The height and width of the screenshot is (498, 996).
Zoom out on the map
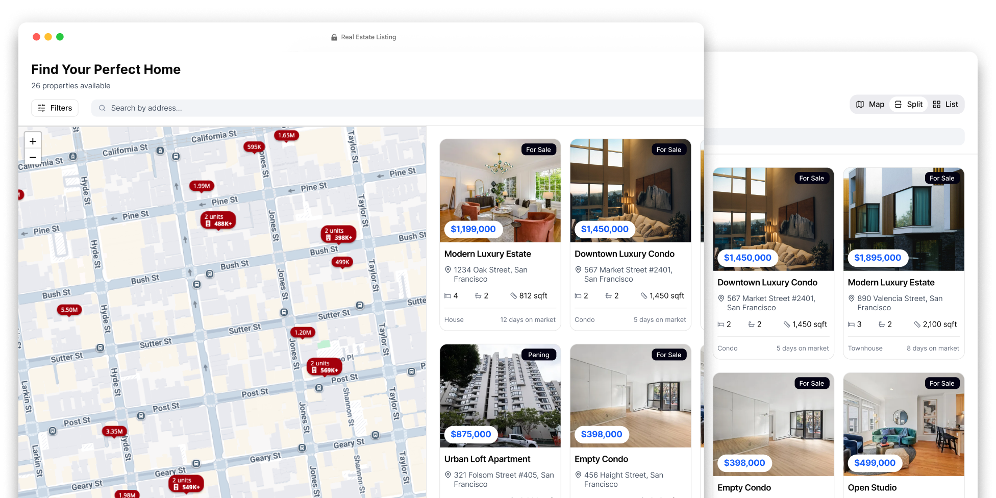click(33, 157)
